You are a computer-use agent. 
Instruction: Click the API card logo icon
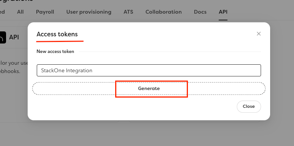click(3, 37)
